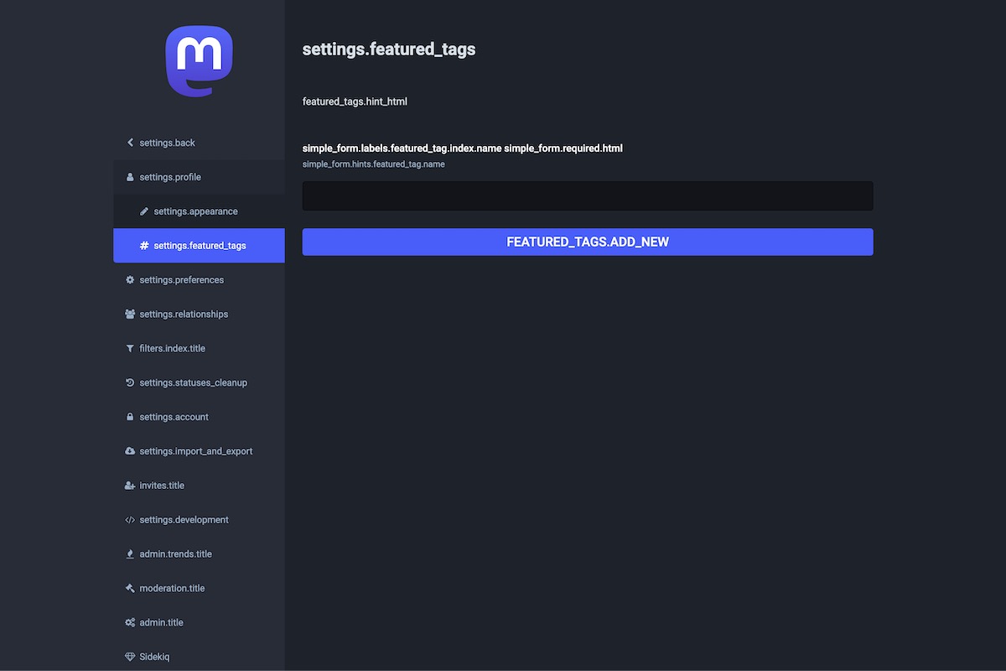The image size is (1006, 671).
Task: Click the code brackets development icon
Action: pos(130,520)
